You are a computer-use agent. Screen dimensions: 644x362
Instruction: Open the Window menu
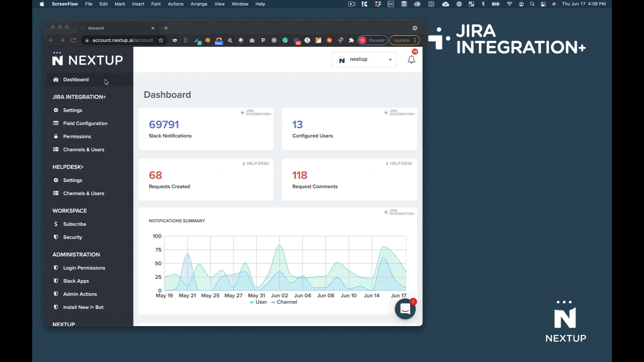240,4
